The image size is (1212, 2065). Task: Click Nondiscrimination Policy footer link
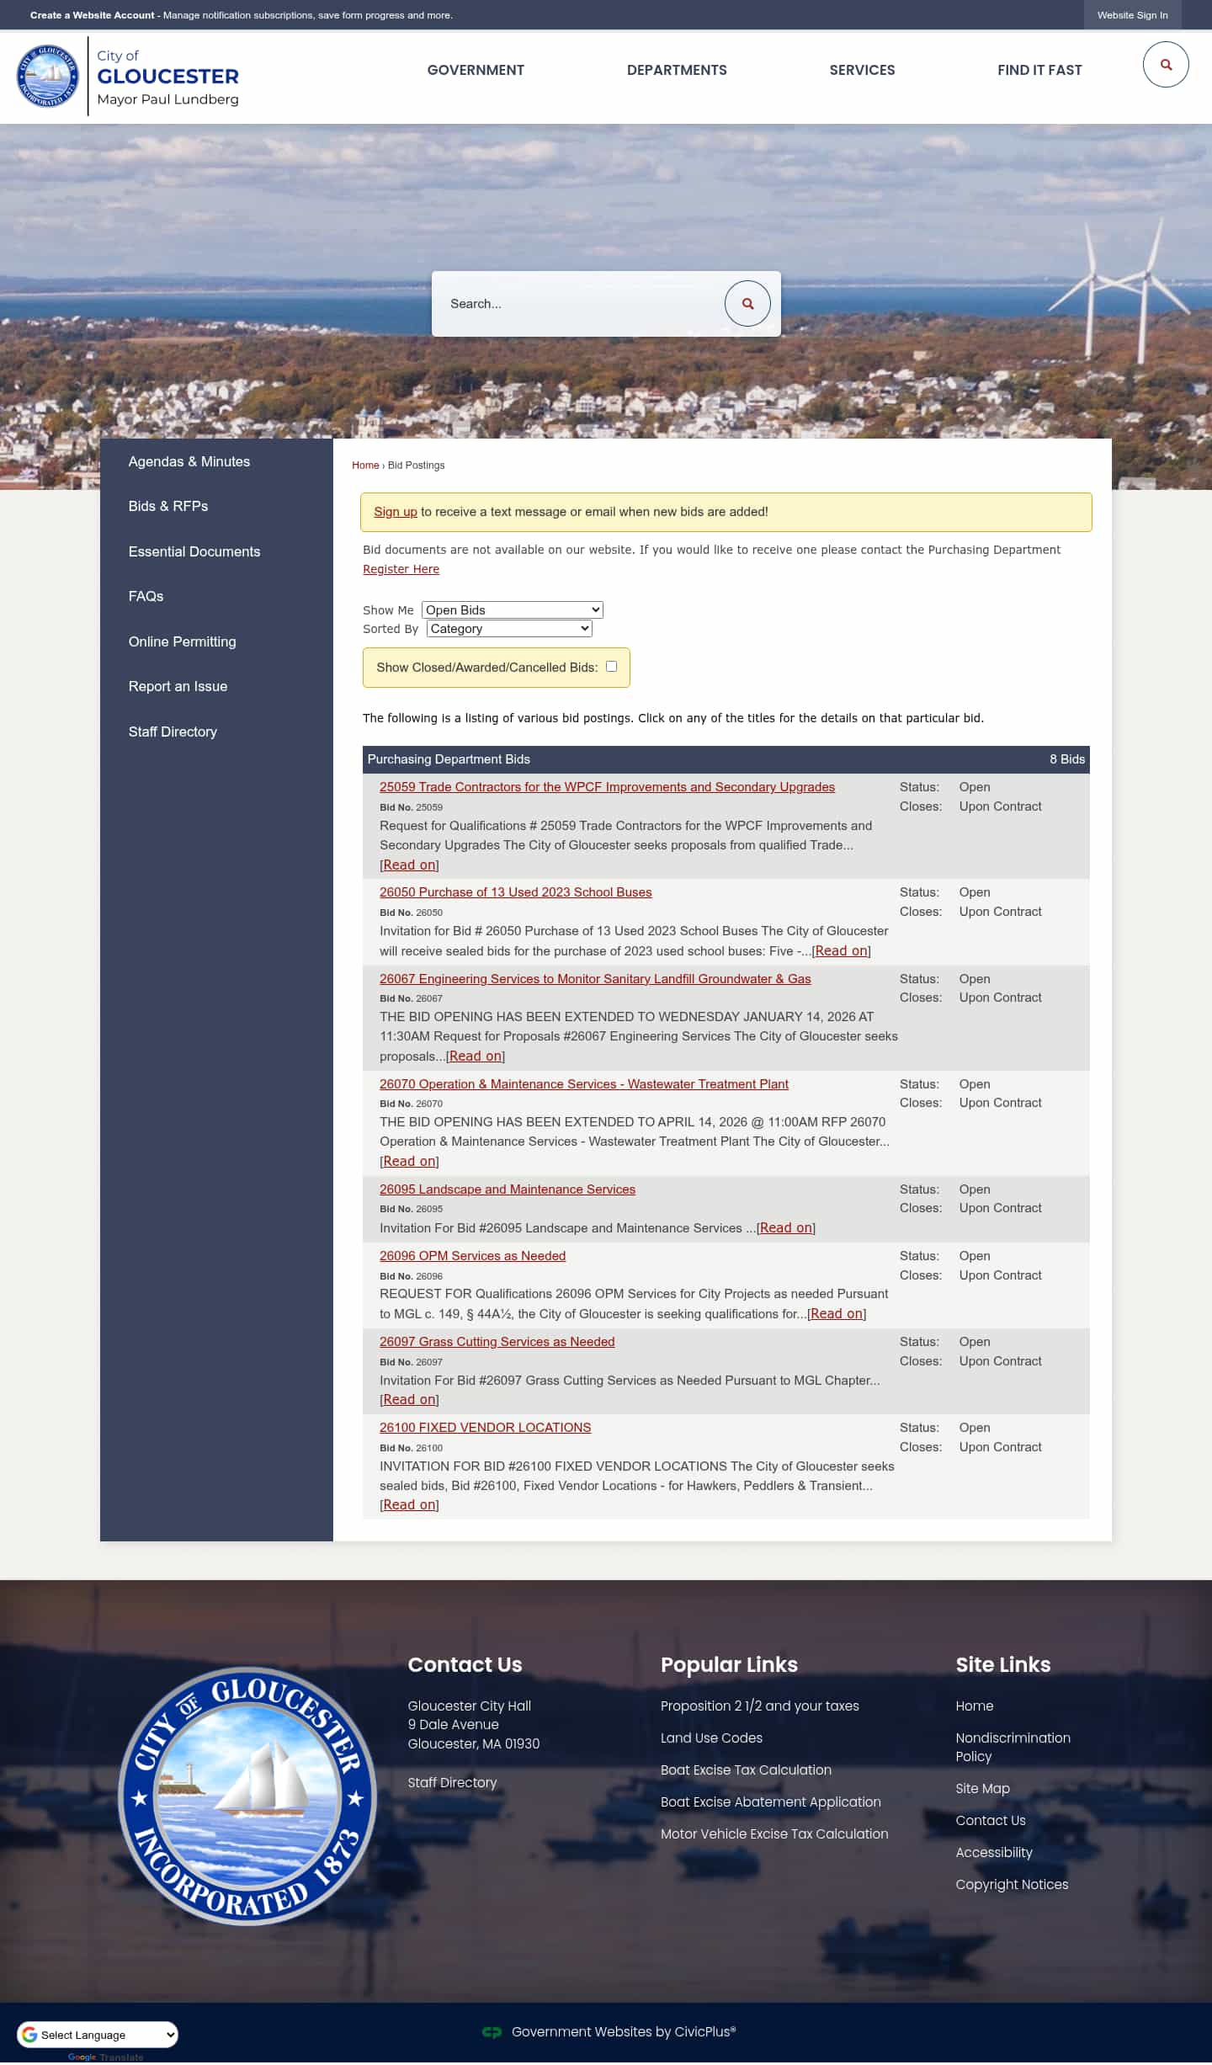coord(1013,1748)
